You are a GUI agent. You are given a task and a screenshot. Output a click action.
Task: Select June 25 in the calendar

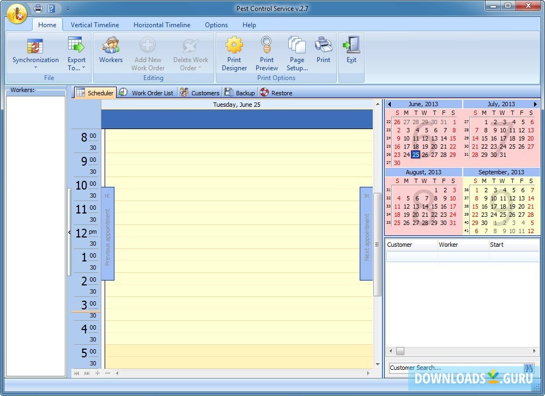[416, 155]
